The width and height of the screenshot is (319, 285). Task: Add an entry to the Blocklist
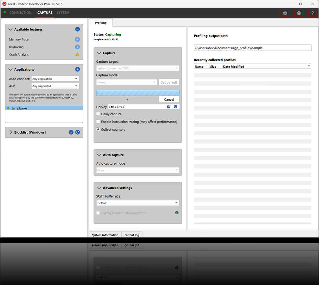(71, 132)
